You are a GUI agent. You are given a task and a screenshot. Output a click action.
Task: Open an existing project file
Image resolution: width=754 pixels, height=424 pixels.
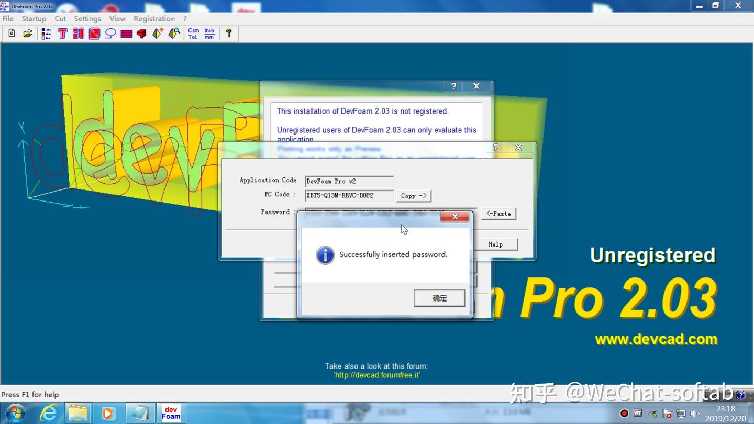[x=27, y=32]
